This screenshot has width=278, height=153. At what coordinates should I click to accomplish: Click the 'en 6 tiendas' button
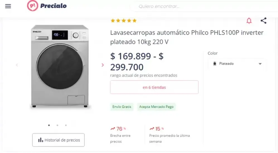(x=154, y=87)
